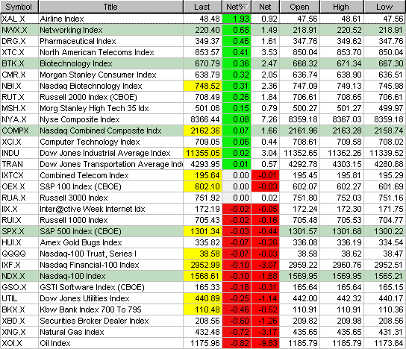The height and width of the screenshot is (349, 406).
Task: Click the green 1.93 Net% cell
Action: click(x=237, y=19)
